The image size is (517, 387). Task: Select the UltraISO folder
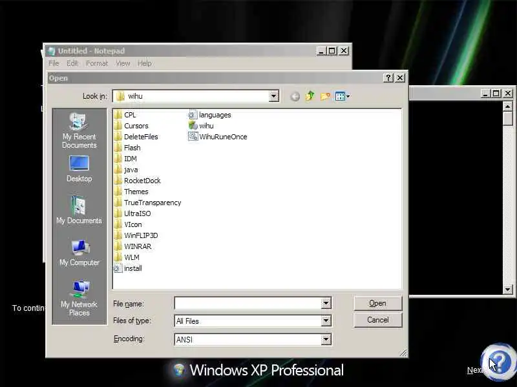132,213
